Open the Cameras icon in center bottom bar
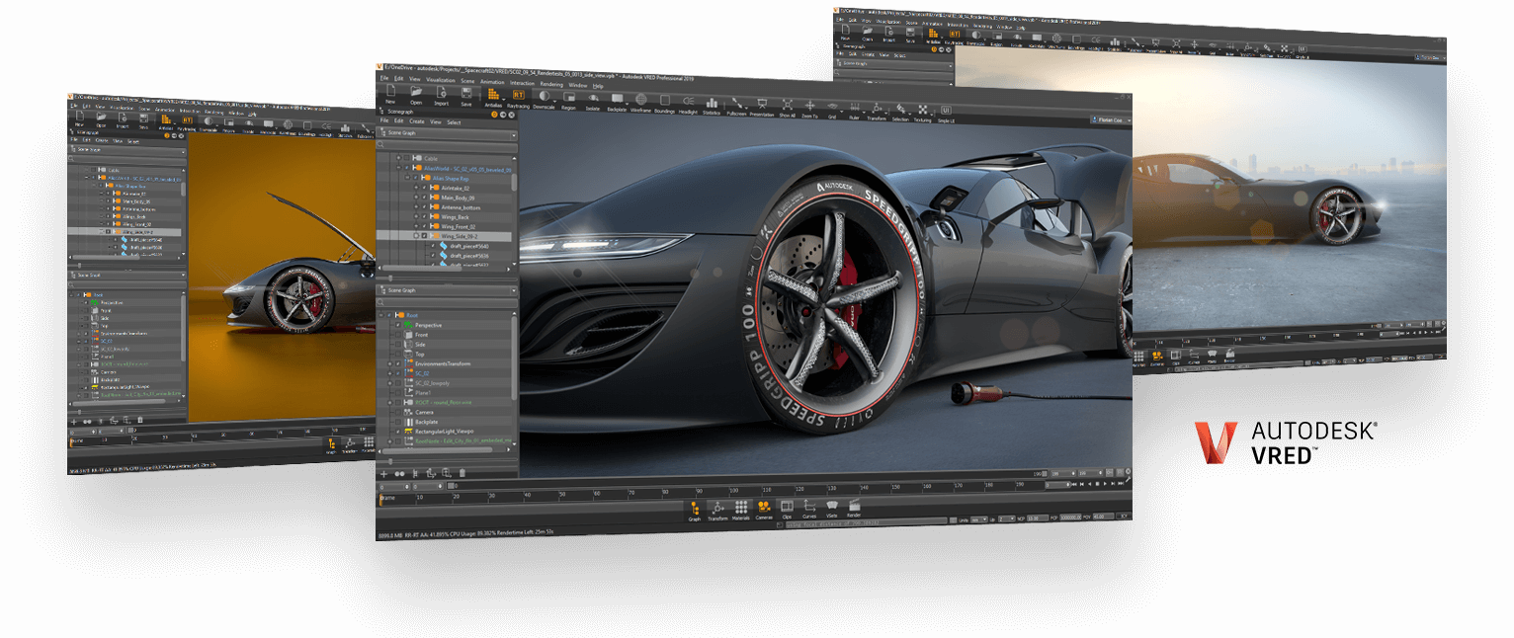Screen dimensions: 1514x638 coord(764,507)
